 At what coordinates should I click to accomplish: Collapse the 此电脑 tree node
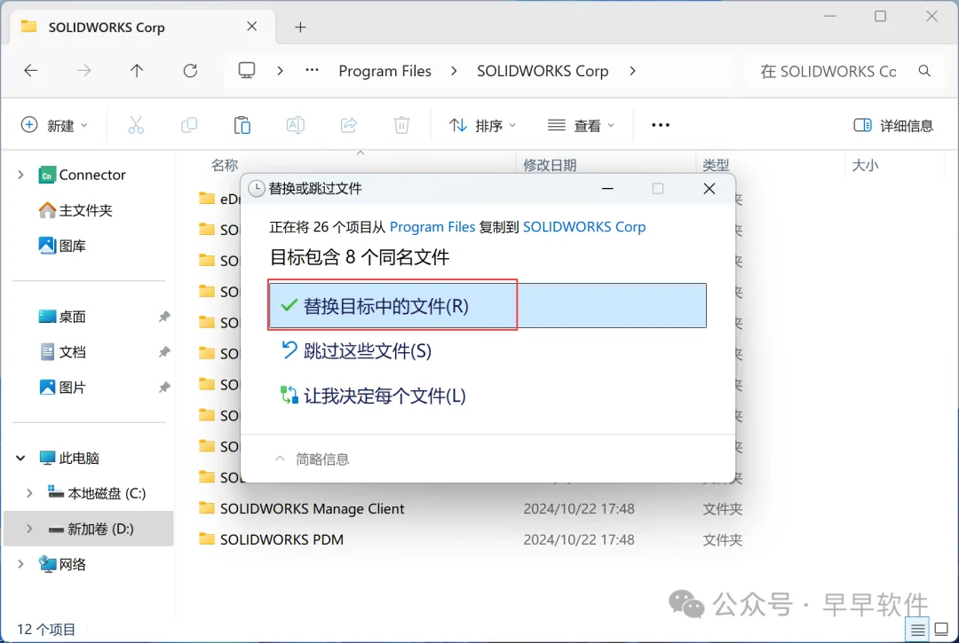[20, 458]
